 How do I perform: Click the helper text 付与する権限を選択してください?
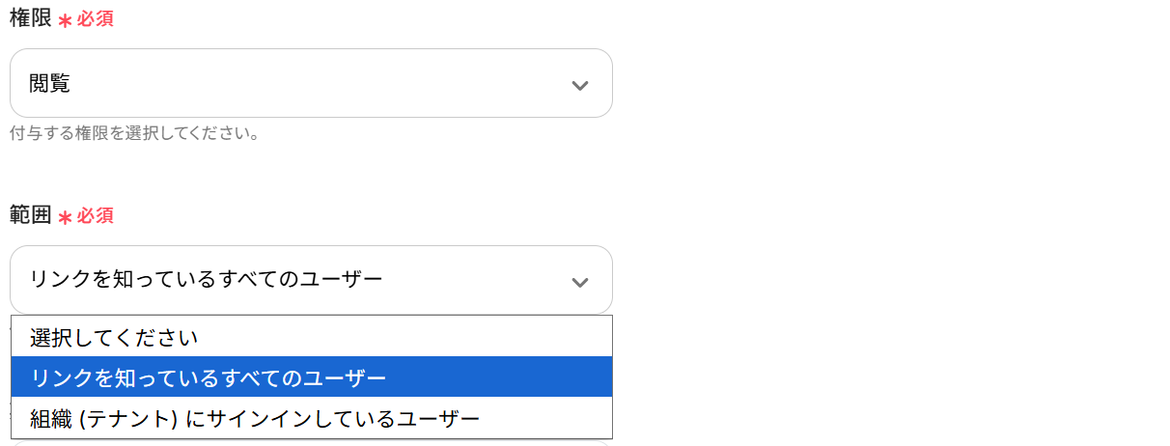coord(134,132)
